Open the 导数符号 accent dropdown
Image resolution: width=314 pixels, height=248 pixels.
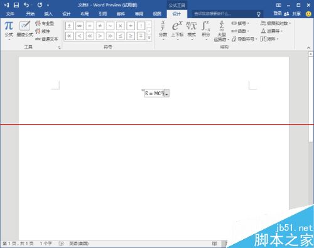pos(244,39)
